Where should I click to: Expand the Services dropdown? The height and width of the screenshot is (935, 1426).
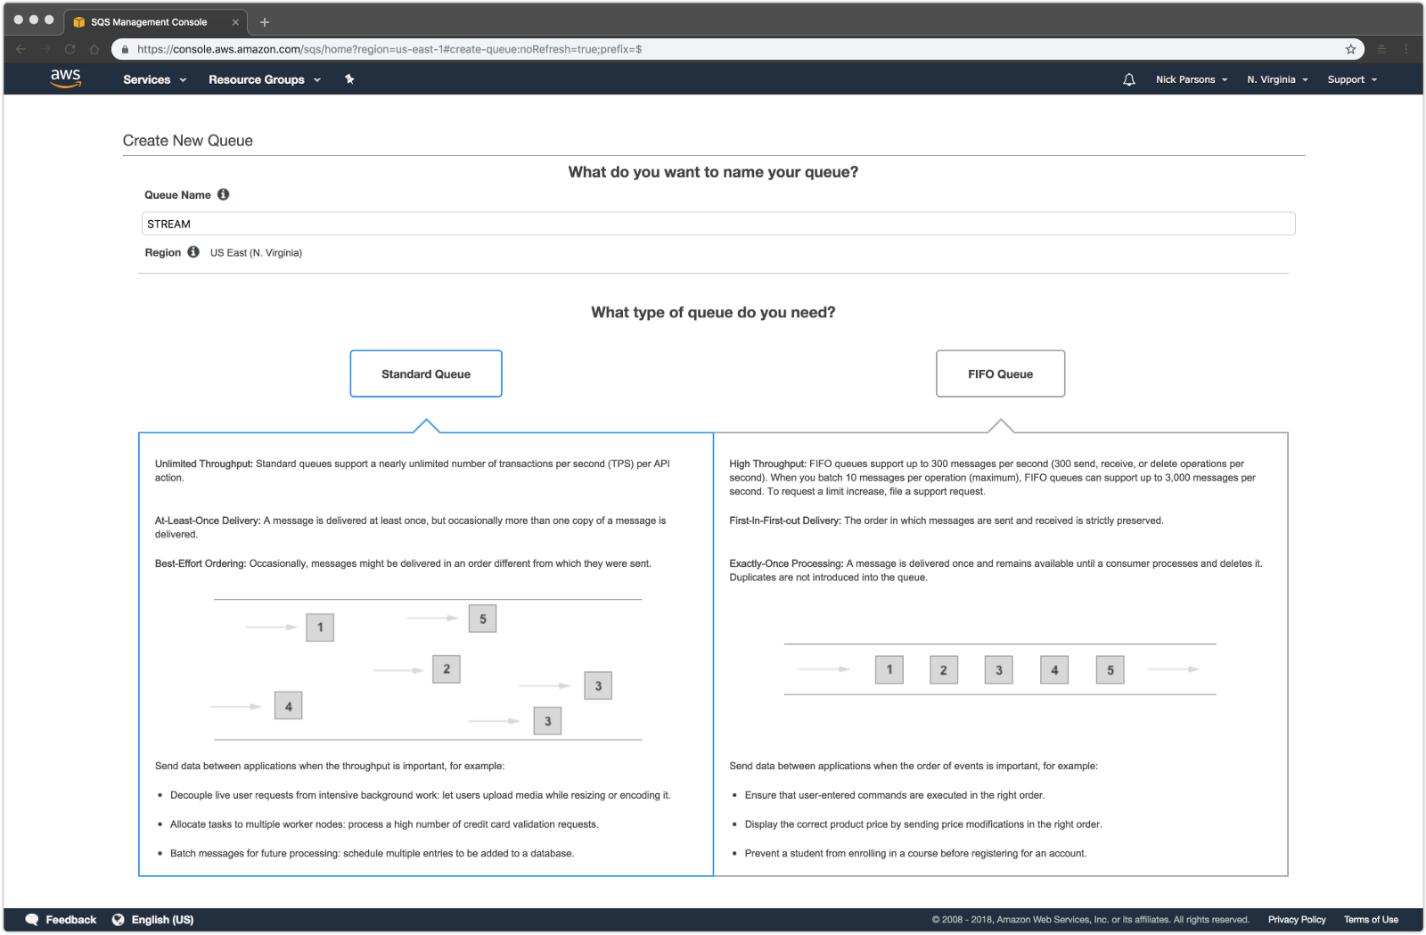[155, 79]
